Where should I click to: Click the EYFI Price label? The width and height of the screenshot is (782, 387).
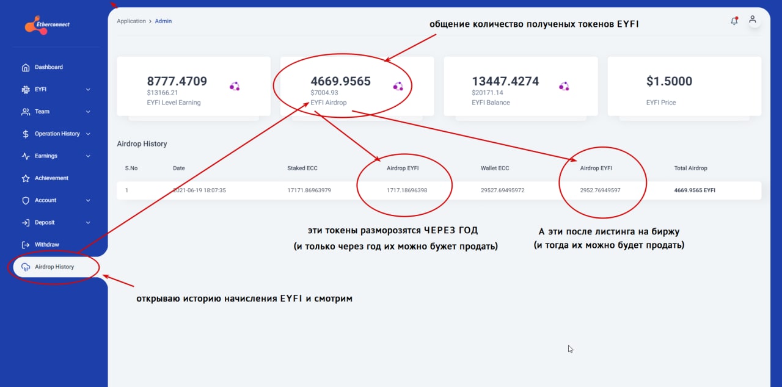click(x=661, y=103)
